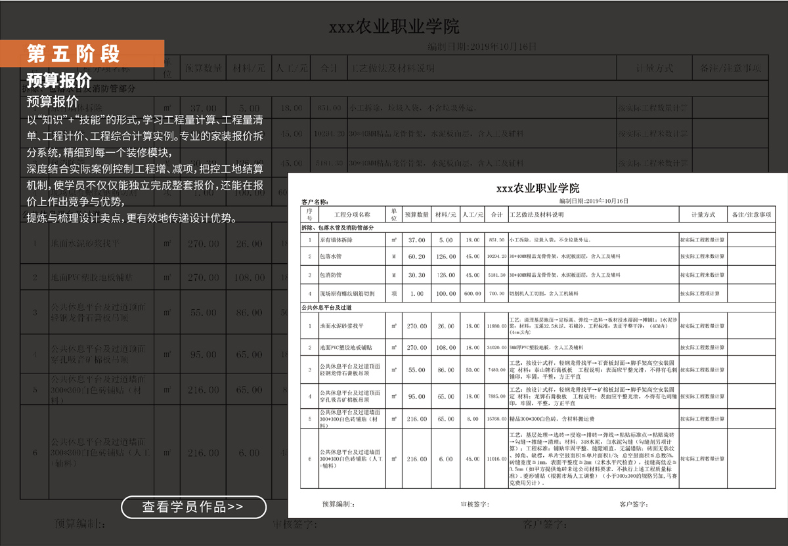Screen dimensions: 788x546
Task: Open the white budget sheet thumbnail
Action: click(x=537, y=345)
